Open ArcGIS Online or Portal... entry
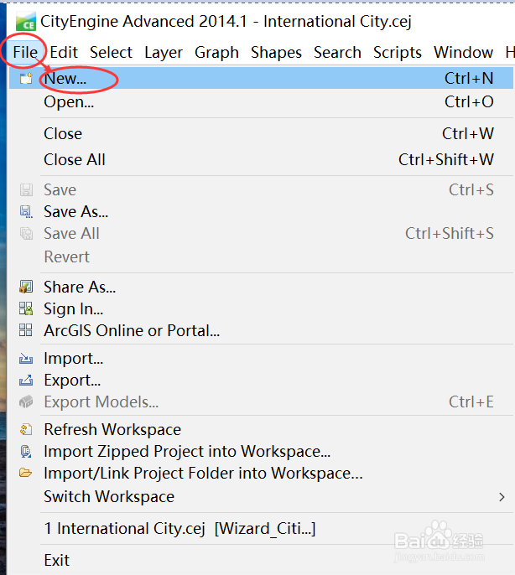The image size is (515, 575). coord(261,330)
